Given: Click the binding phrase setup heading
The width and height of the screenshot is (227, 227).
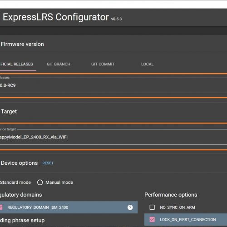Looking at the screenshot, I should click(22, 221).
